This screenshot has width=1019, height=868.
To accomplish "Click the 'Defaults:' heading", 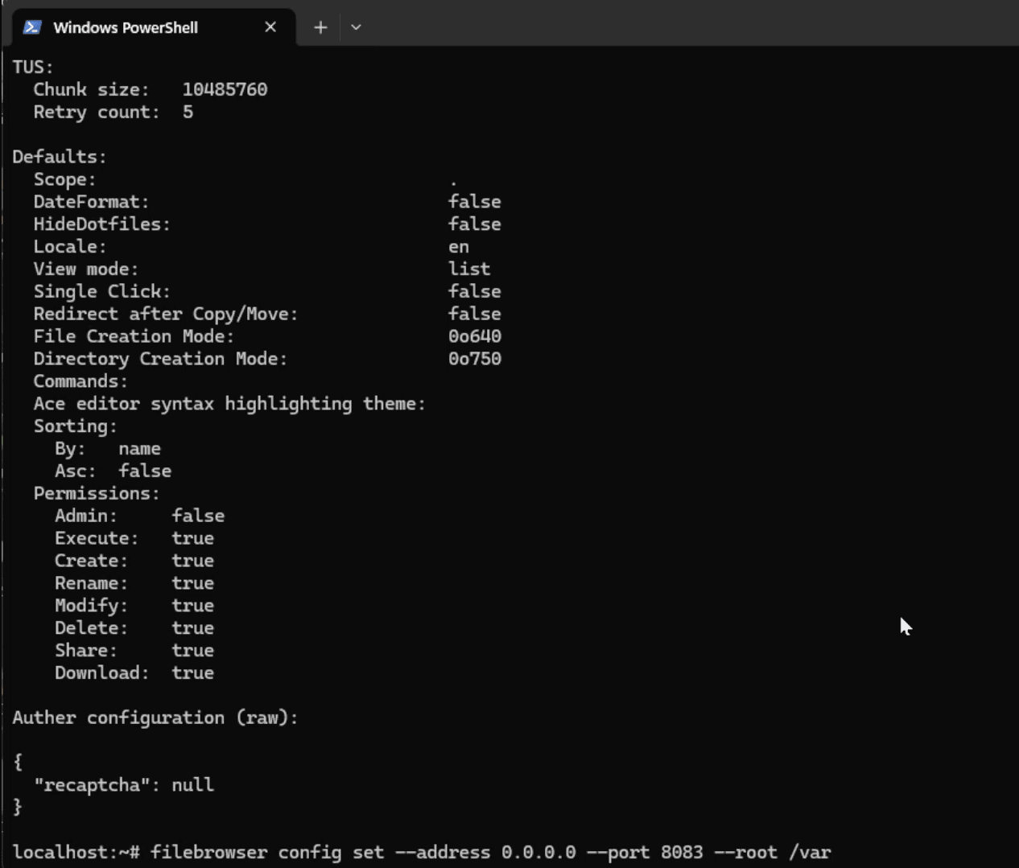I will click(60, 157).
